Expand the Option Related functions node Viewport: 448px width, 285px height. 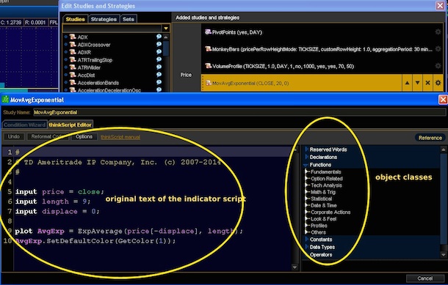(307, 179)
